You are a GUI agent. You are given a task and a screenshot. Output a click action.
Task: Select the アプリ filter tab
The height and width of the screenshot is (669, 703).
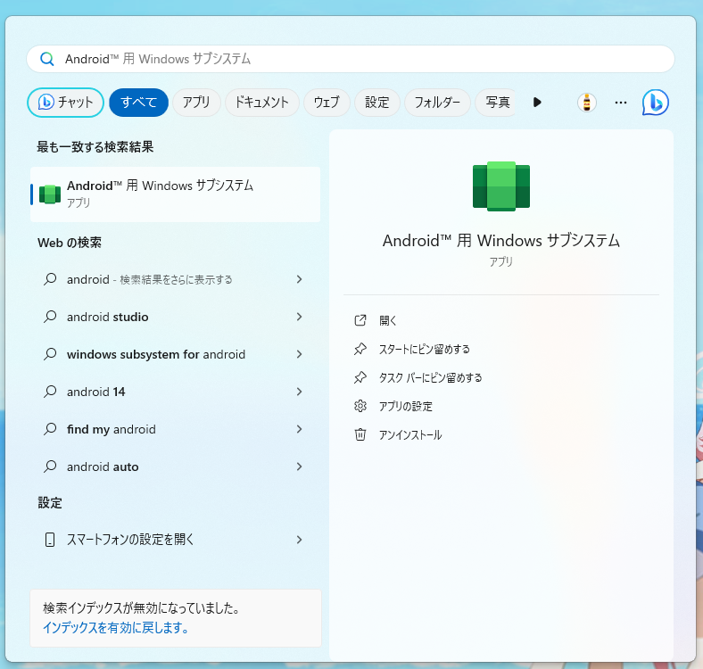point(196,103)
